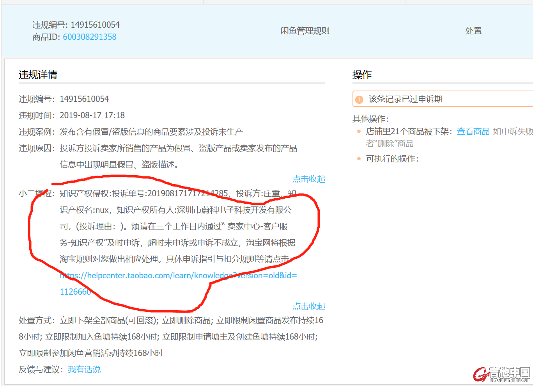Select the violation time 2019-08-17 17:18

92,116
